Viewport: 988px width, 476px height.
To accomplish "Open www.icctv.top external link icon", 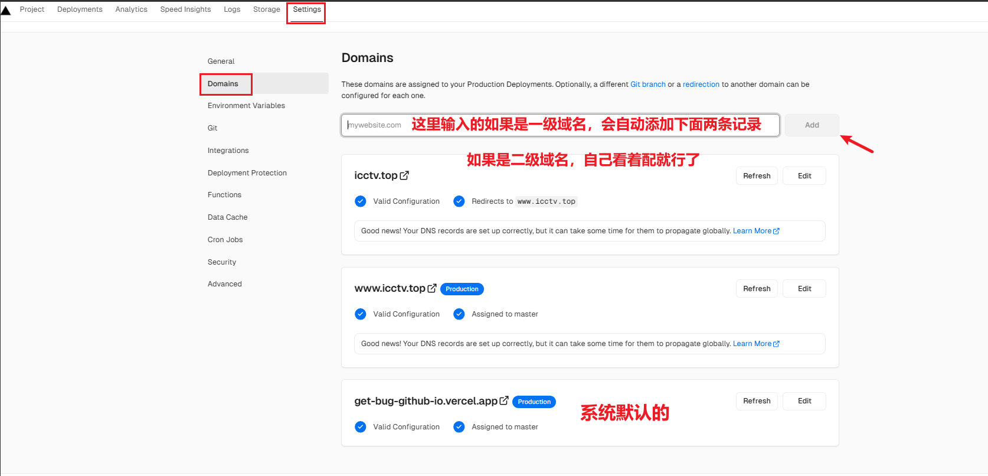I will click(x=432, y=288).
